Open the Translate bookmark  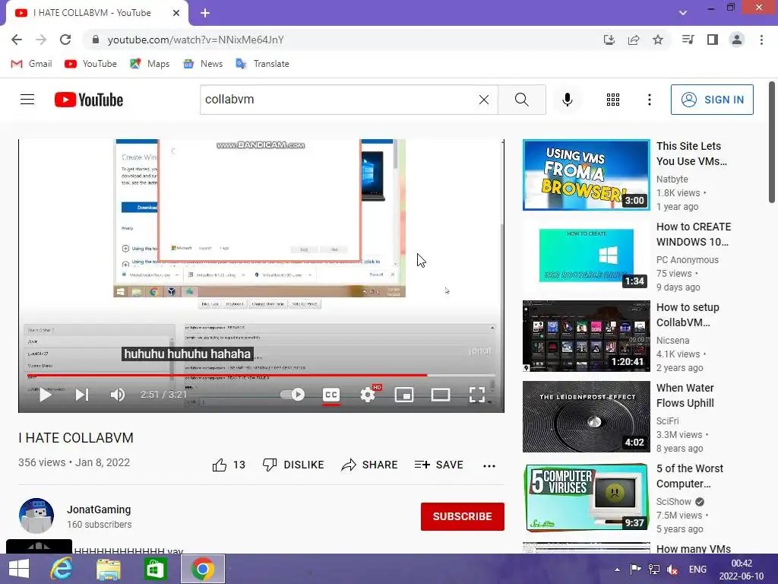[x=262, y=64]
